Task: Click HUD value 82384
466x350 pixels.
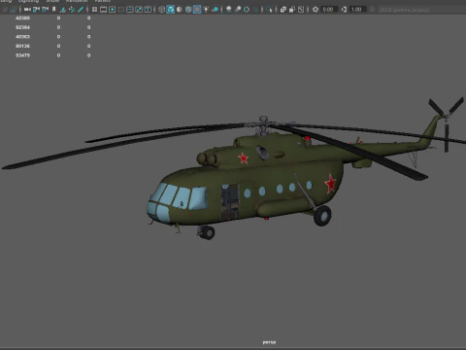Action: click(x=22, y=27)
